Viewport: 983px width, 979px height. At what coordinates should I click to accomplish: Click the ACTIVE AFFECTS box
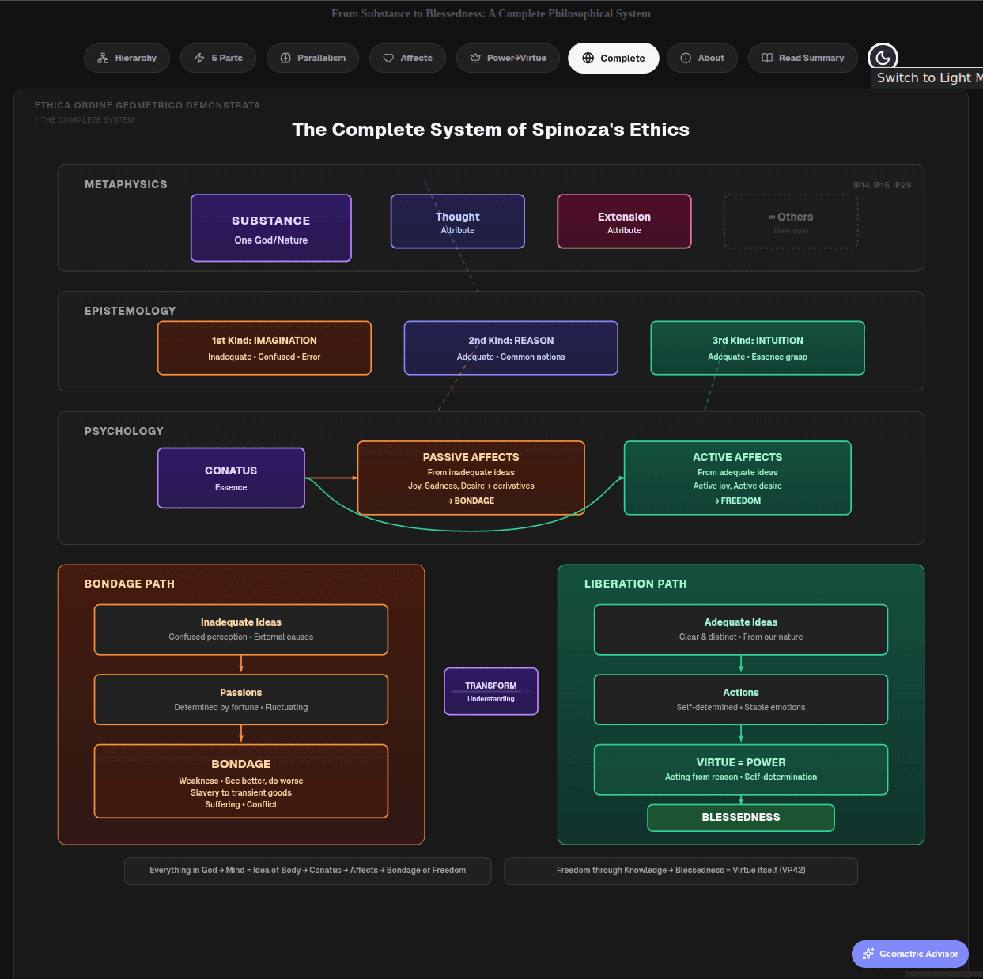pos(738,478)
